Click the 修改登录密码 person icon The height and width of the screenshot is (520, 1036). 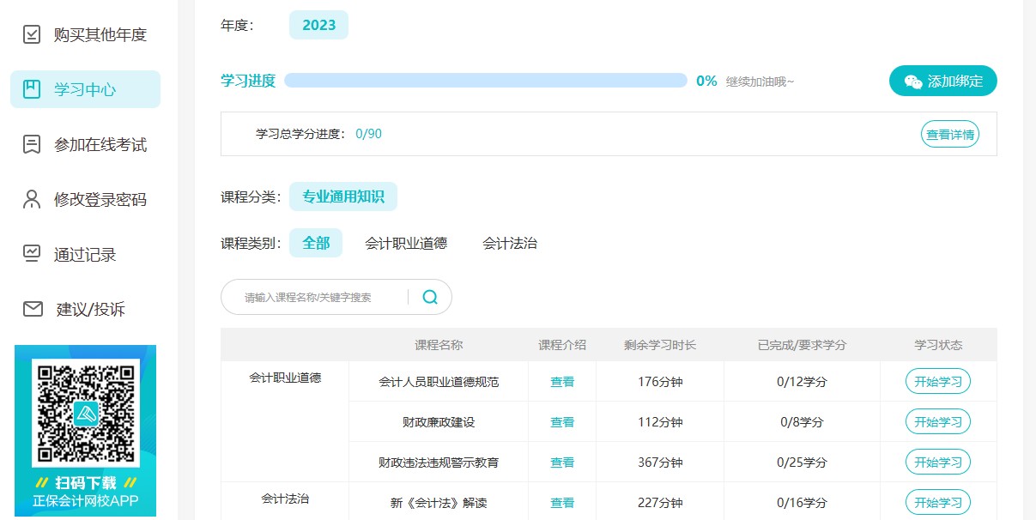[x=31, y=199]
